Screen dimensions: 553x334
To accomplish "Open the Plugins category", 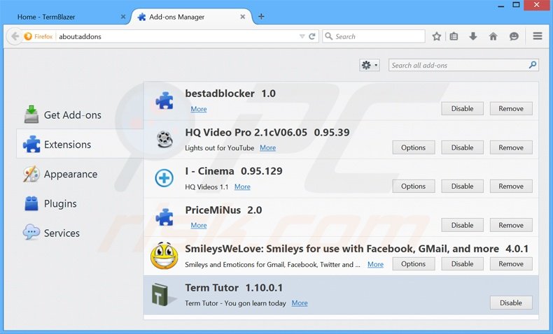I will (x=50, y=203).
